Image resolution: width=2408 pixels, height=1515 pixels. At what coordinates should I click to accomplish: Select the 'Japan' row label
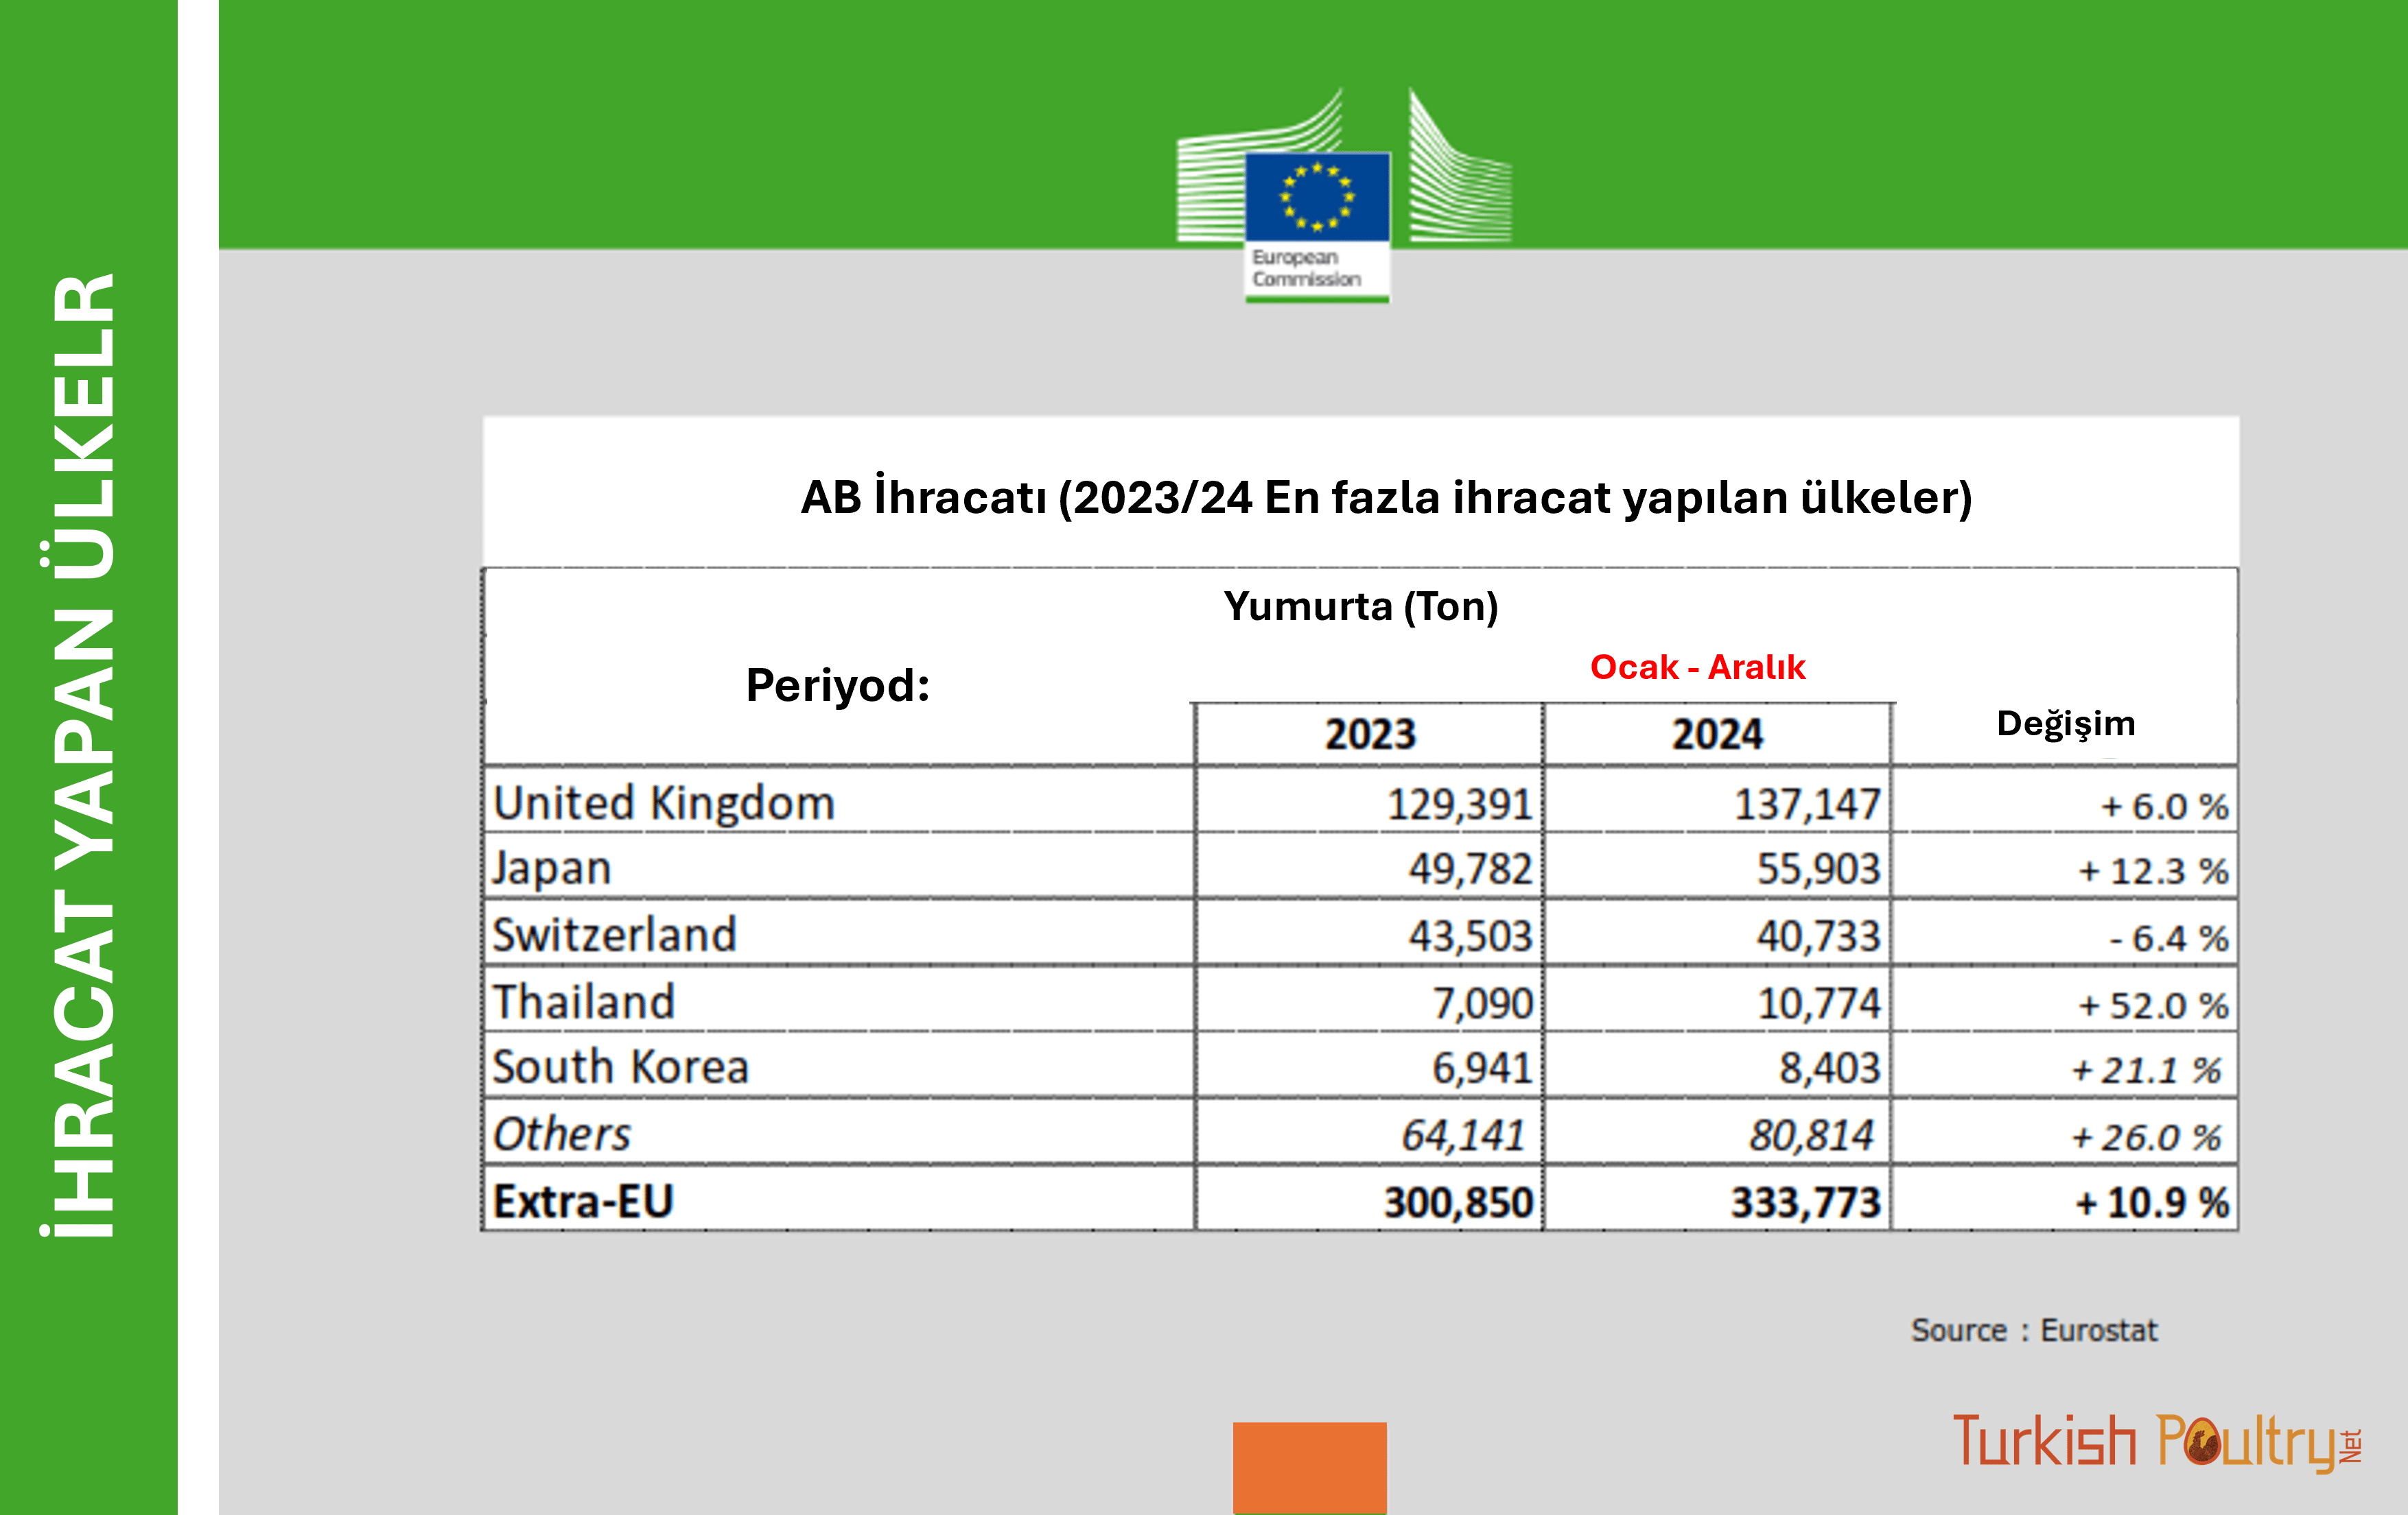pos(551,868)
